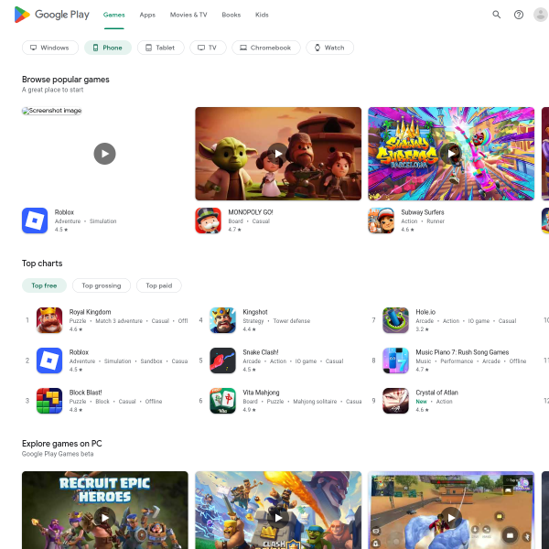The image size is (549, 549).
Task: Open the Roblox icon under popular games
Action: 35,221
